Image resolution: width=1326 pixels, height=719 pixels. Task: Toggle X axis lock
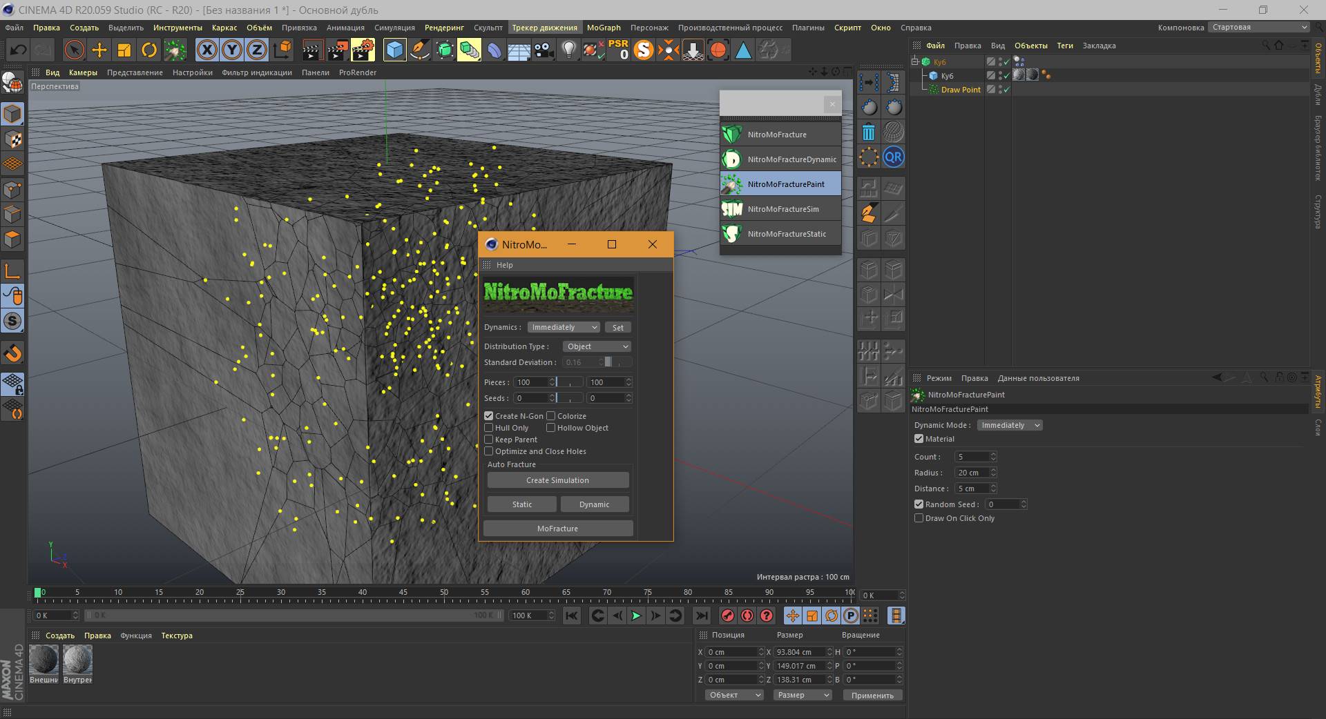(x=207, y=50)
